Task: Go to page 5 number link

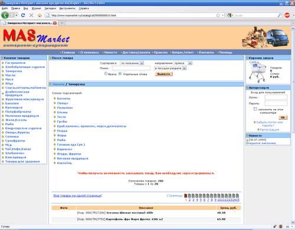Action: coord(201,200)
